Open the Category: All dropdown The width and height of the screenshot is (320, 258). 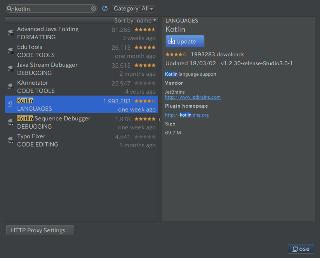[x=134, y=9]
